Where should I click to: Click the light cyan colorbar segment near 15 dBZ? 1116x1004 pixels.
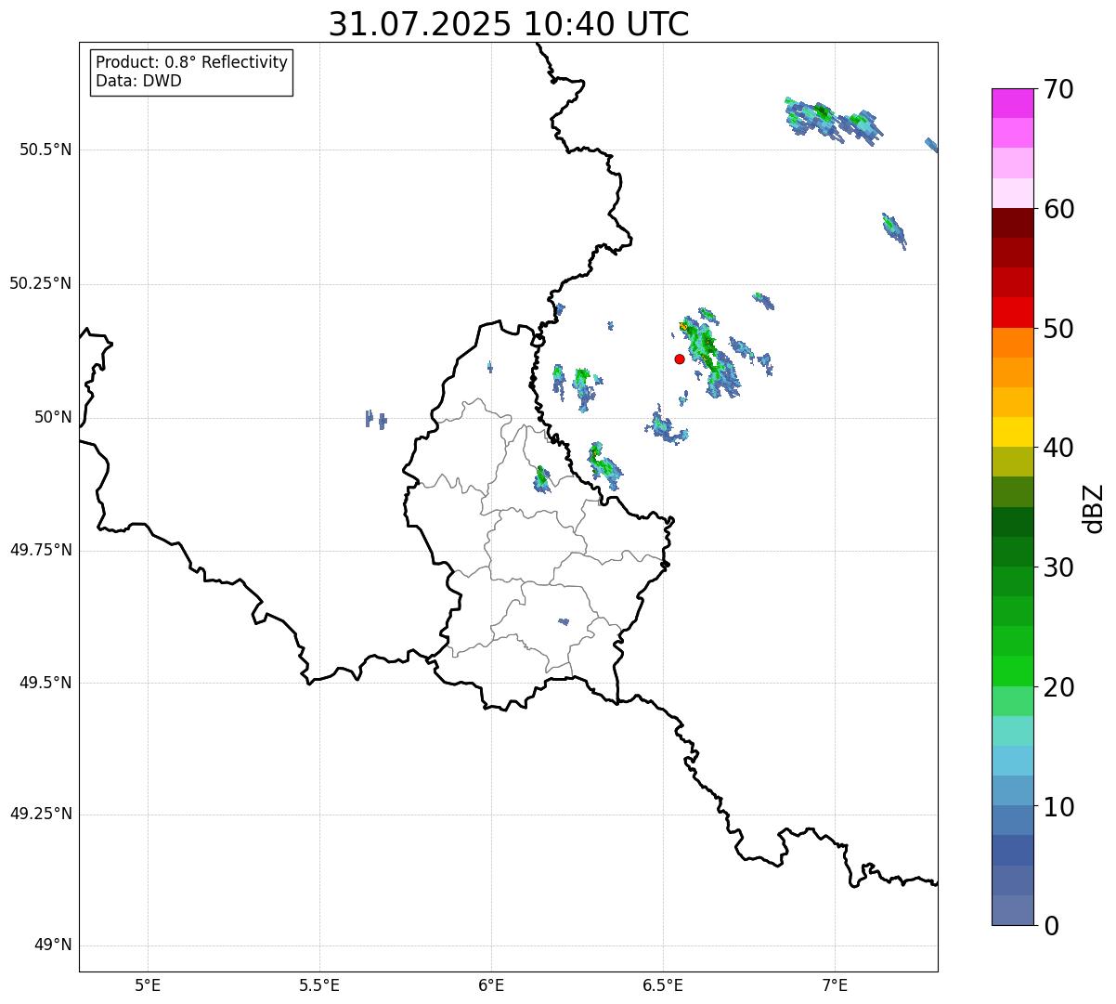1012,731
